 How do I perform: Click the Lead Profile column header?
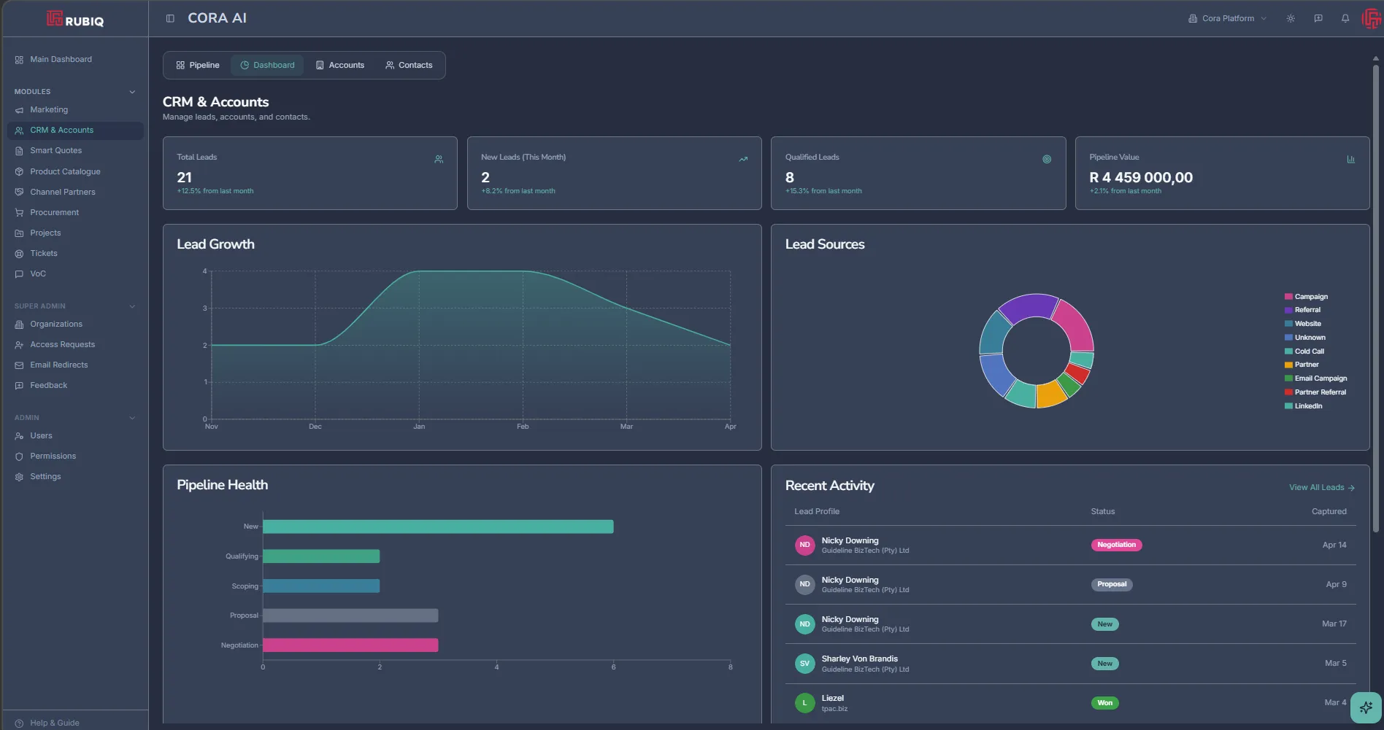pyautogui.click(x=817, y=511)
